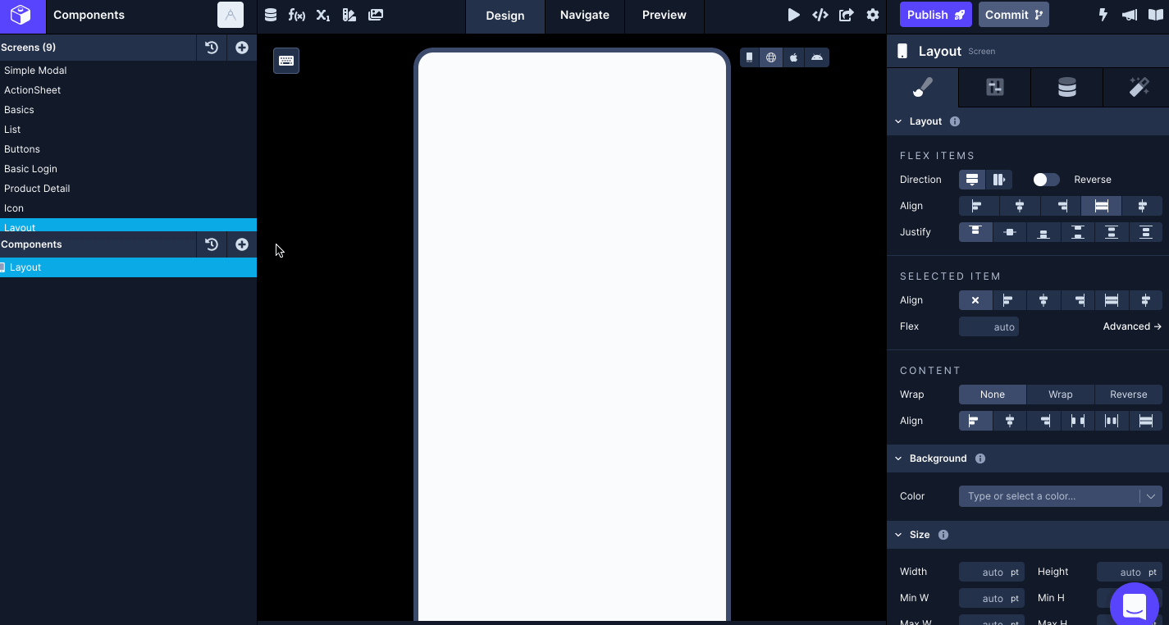Toggle the Reverse direction switch
This screenshot has height=625, width=1169.
pos(1046,180)
